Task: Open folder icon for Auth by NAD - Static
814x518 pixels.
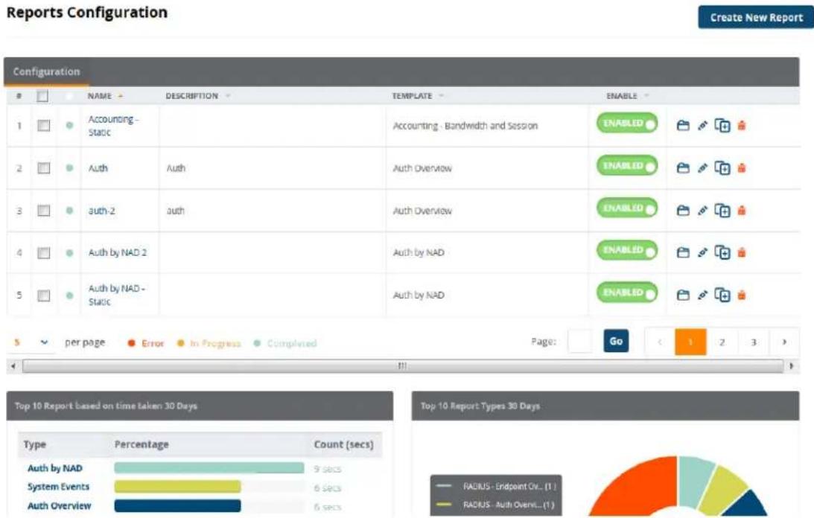Action: click(x=683, y=295)
